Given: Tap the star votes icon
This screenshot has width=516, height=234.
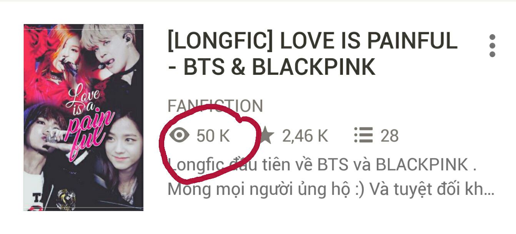Looking at the screenshot, I should (267, 136).
